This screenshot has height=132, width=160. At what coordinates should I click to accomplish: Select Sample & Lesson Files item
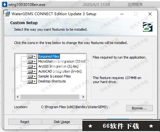pos(54,76)
